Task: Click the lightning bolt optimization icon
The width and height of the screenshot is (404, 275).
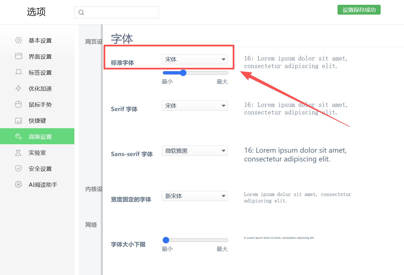Action: click(18, 88)
